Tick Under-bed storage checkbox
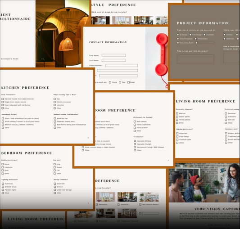The width and height of the screenshot is (240, 229). pos(55,190)
